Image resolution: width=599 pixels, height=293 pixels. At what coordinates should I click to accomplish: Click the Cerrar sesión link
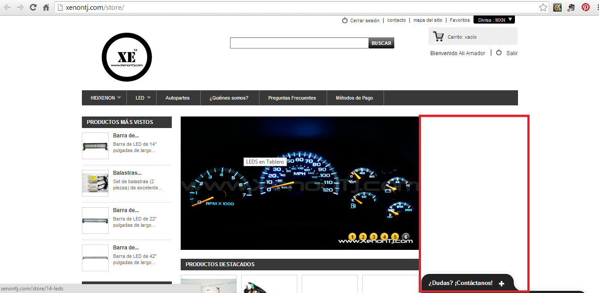[365, 20]
